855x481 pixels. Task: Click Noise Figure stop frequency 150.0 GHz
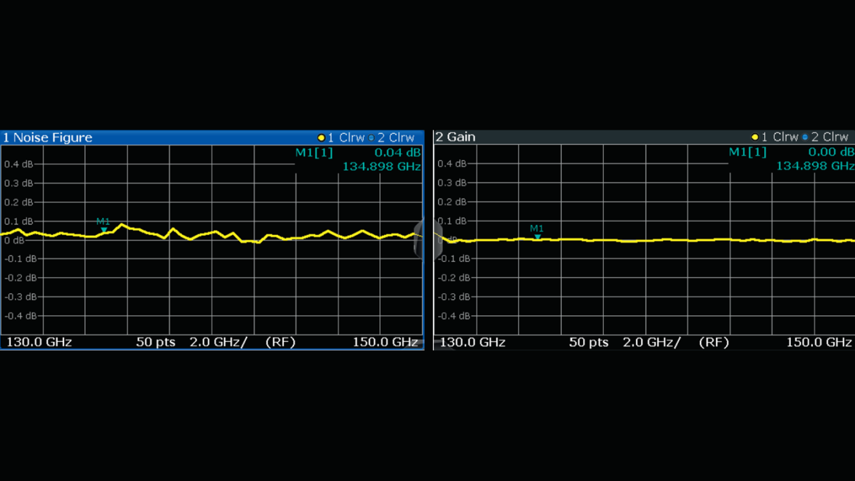385,342
